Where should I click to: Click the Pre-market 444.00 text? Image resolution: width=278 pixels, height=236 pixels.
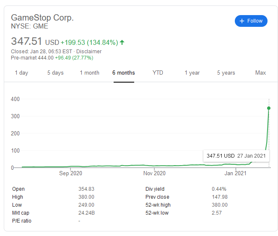(x=32, y=58)
